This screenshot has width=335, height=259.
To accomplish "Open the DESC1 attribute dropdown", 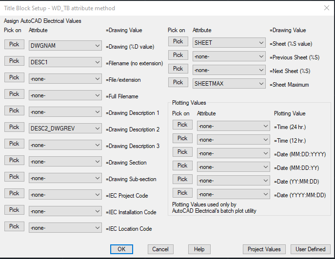I will [65, 62].
